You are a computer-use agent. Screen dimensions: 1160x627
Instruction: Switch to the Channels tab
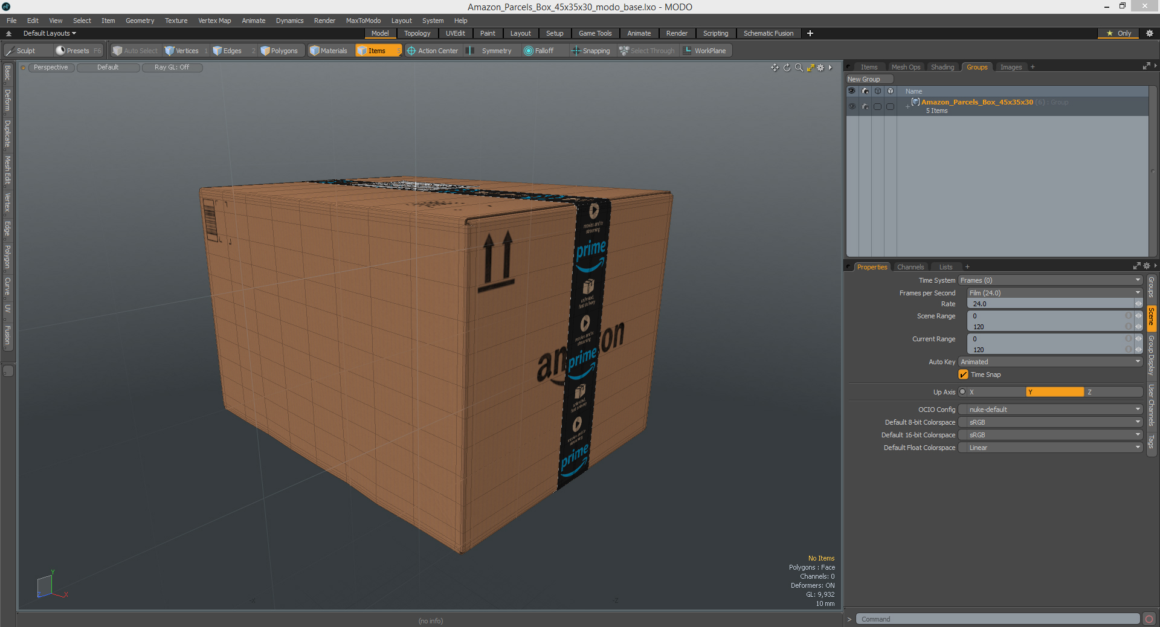(x=910, y=267)
